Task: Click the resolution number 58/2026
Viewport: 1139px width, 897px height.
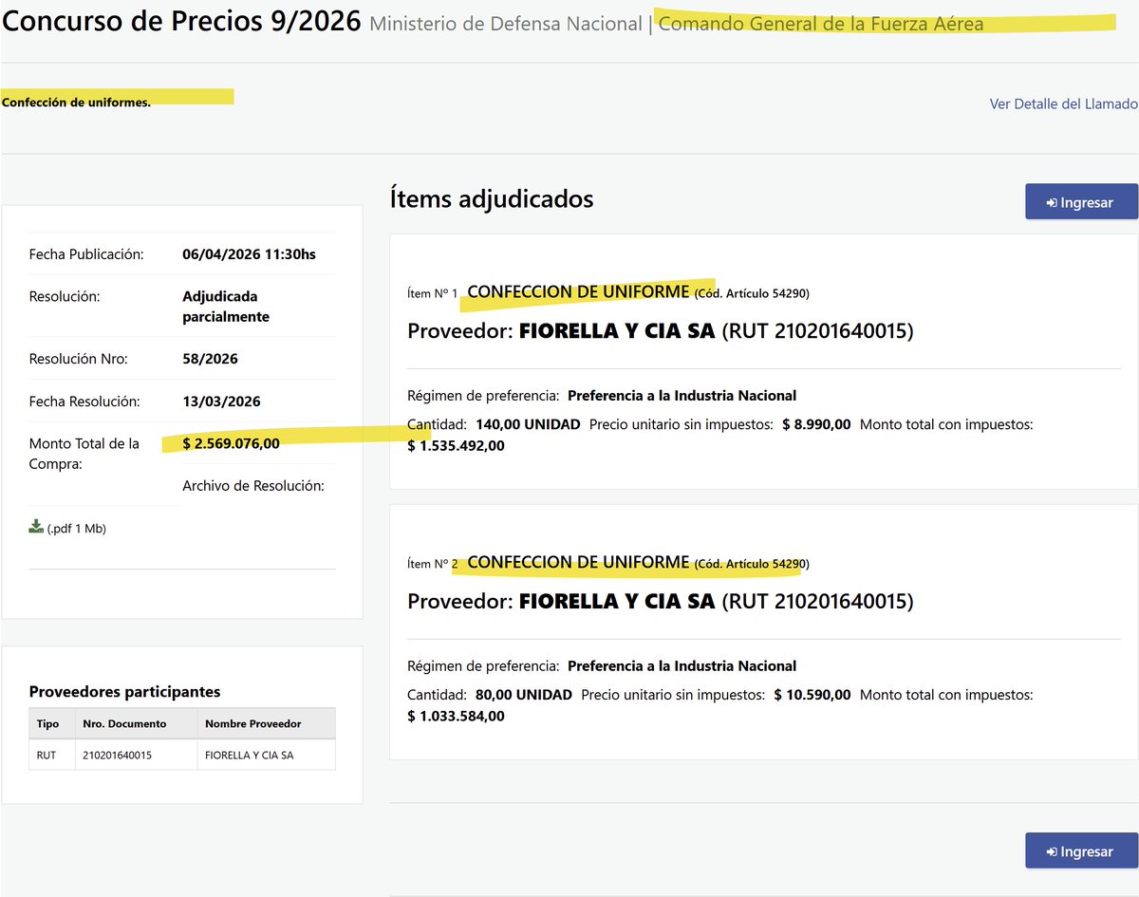Action: 210,359
